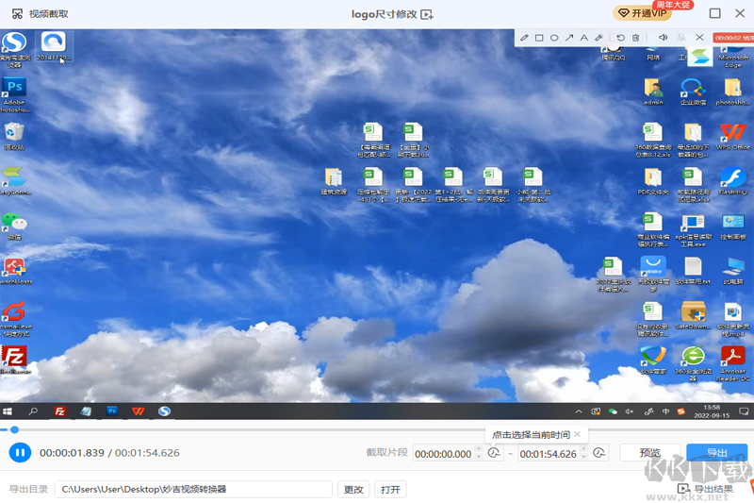This screenshot has width=754, height=503.
Task: Select the pencil tool in recorded toolbar
Action: 524,38
